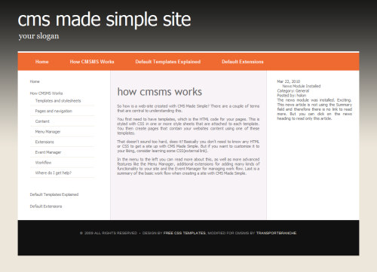Screen dimensions: 377x272
Task: Select Event Manager in sidebar
Action: click(x=48, y=152)
